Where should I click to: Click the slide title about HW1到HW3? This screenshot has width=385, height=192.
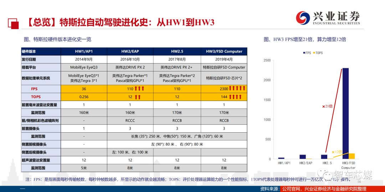tap(120, 22)
